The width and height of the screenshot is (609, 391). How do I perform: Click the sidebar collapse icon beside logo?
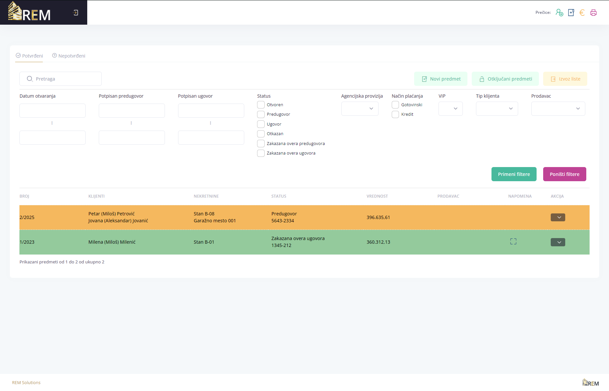point(76,12)
